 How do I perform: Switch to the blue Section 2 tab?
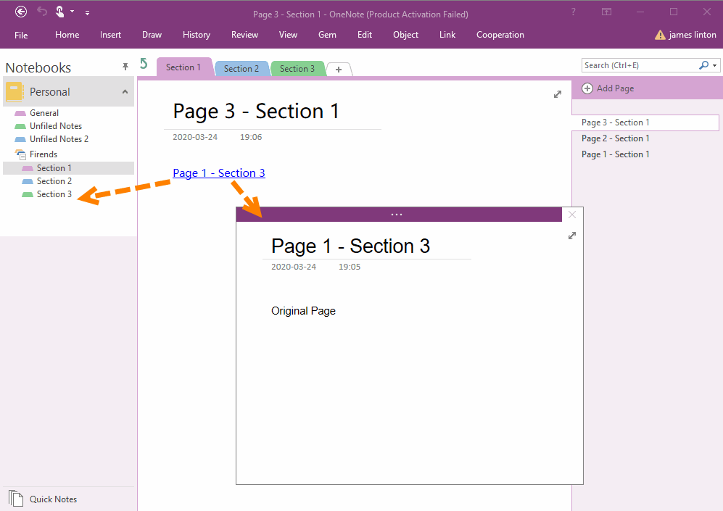pyautogui.click(x=241, y=69)
